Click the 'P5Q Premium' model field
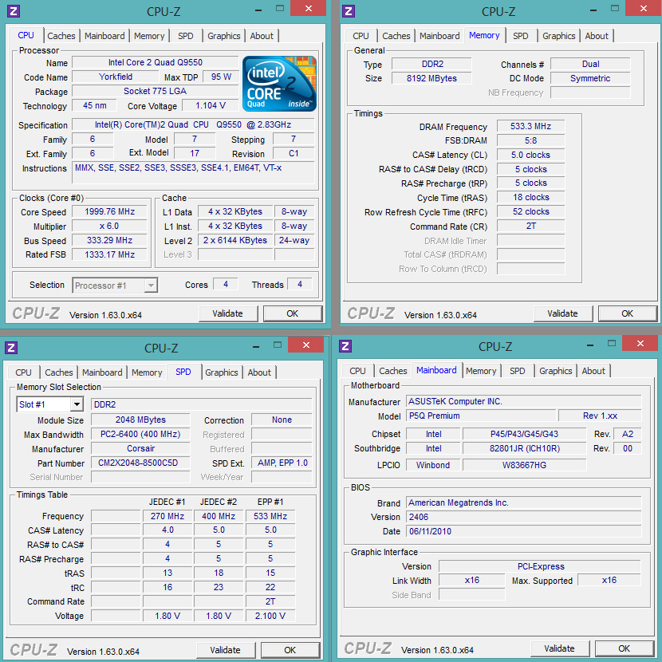This screenshot has height=662, width=662. (x=481, y=416)
